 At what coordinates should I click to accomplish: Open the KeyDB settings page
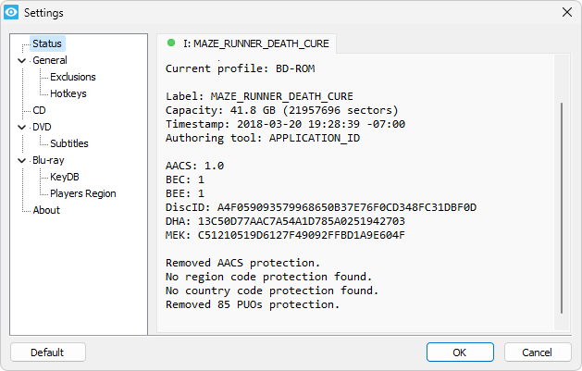(65, 177)
